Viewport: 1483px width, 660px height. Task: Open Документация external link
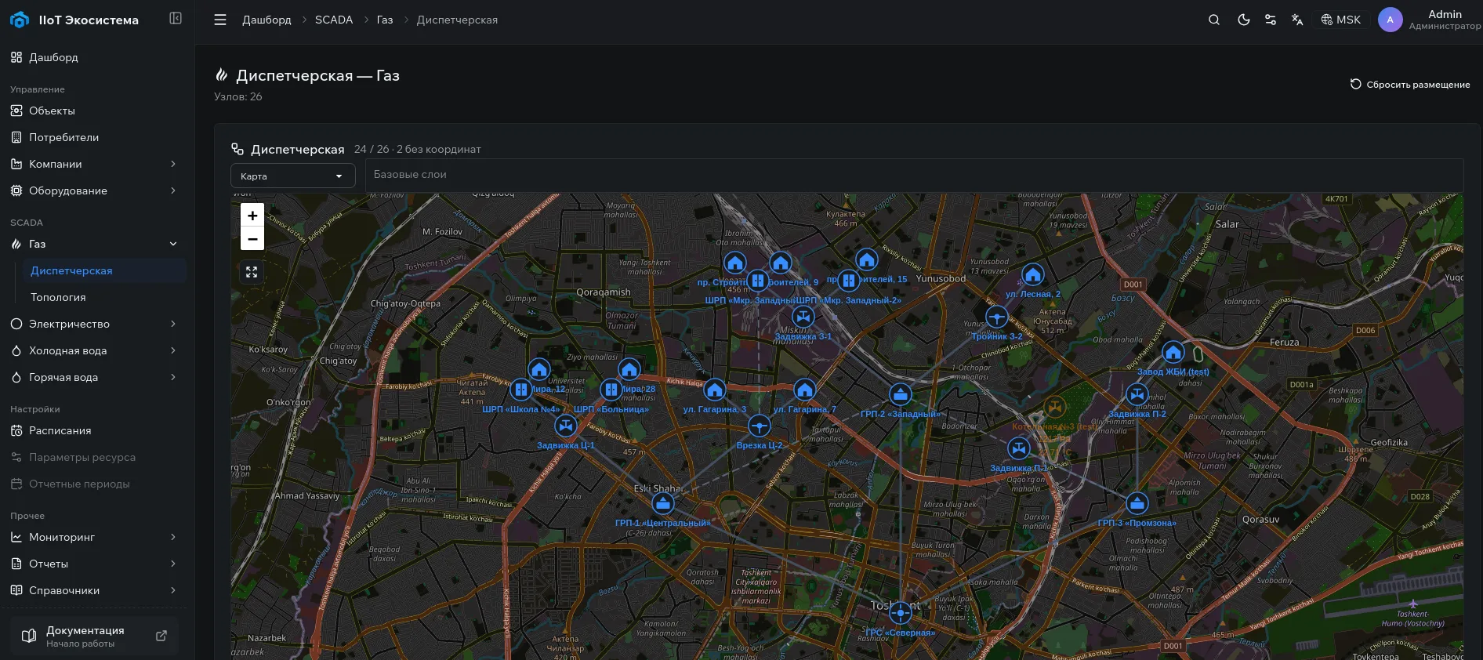click(94, 636)
